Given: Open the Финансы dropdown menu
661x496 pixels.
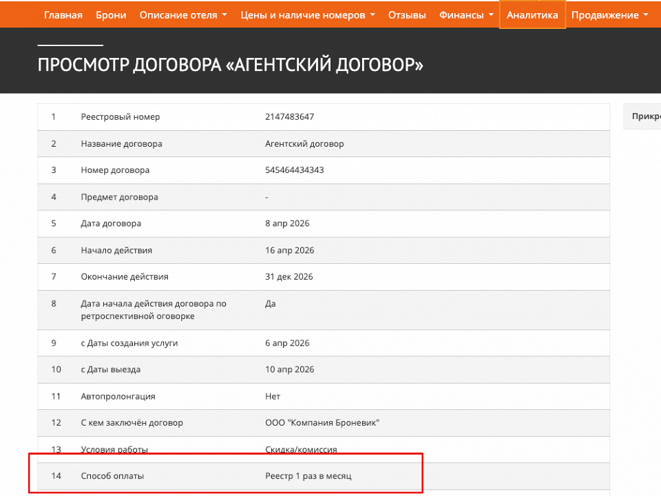Looking at the screenshot, I should 465,14.
